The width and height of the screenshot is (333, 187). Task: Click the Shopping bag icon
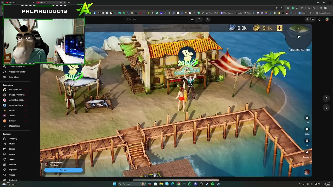[x=4, y=139]
